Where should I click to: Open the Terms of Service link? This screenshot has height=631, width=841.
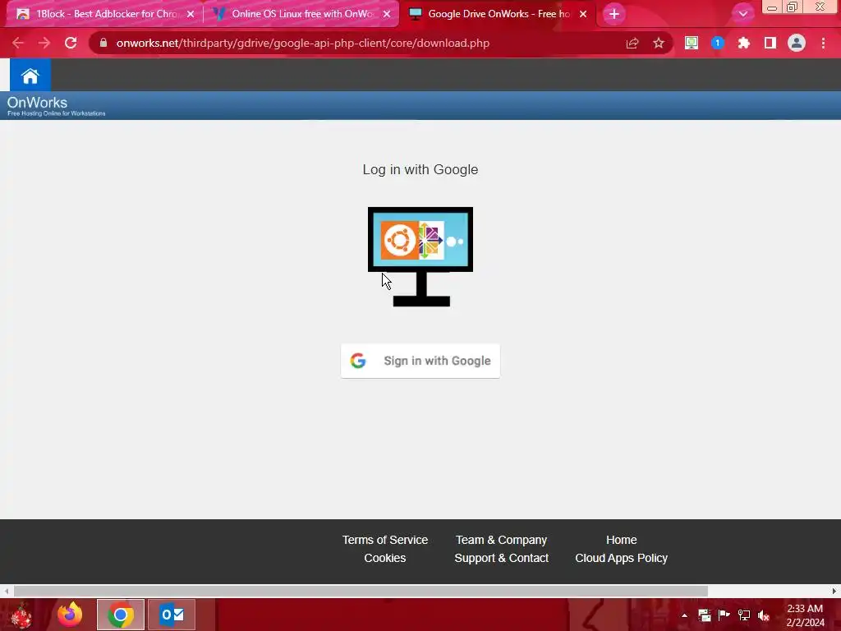(x=384, y=540)
